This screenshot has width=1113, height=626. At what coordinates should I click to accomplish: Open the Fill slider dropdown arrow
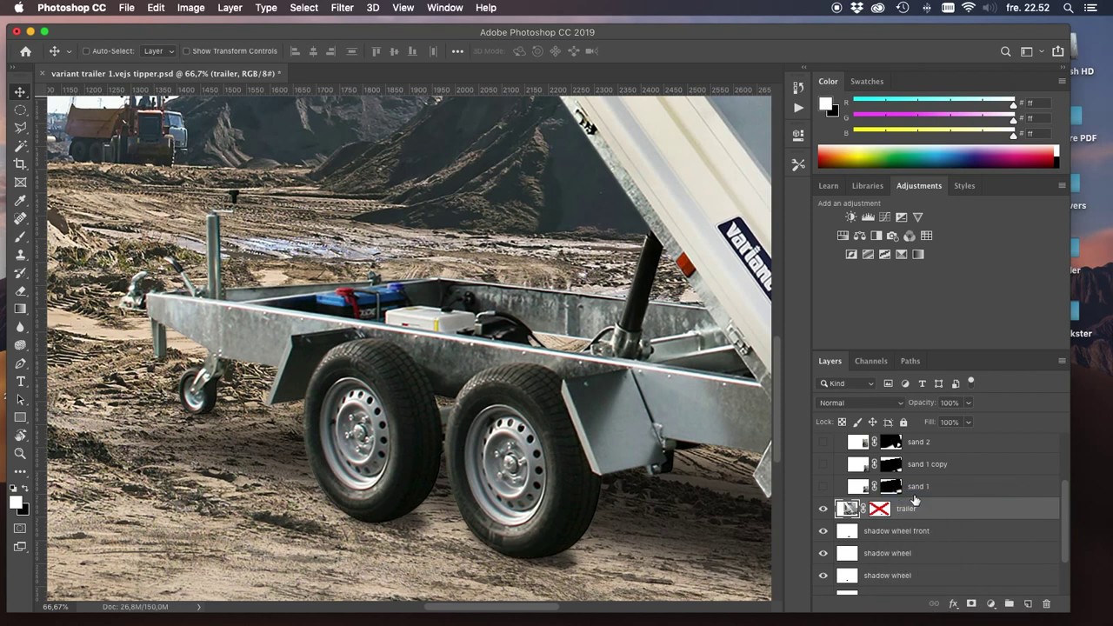click(968, 423)
